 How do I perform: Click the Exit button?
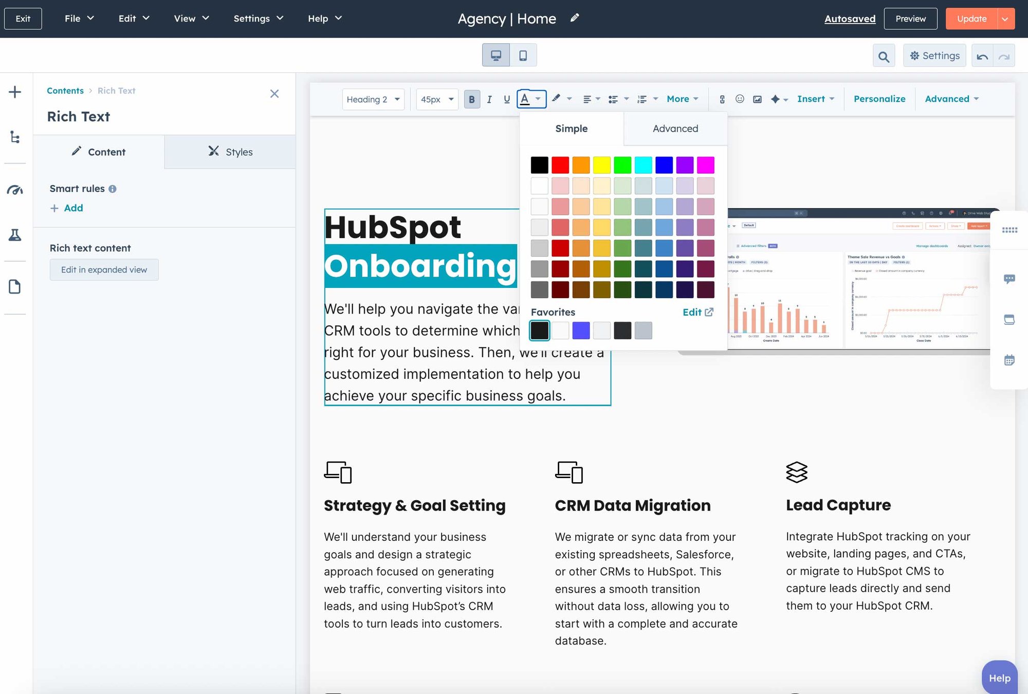(23, 19)
